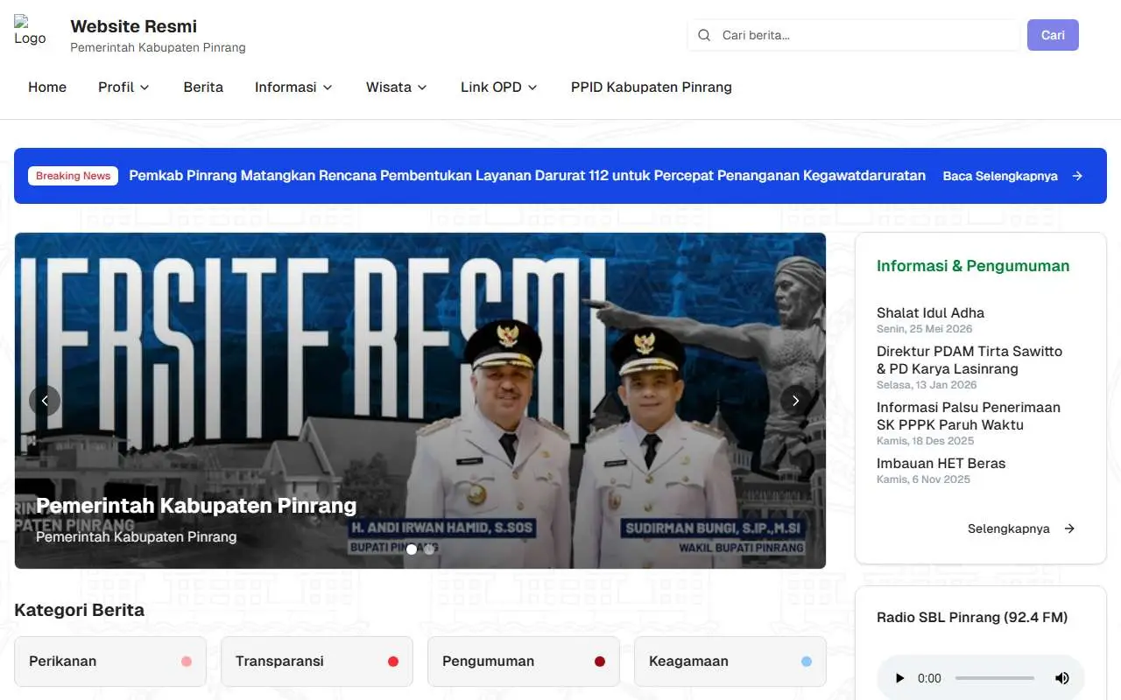Click the Cari search button

[x=1053, y=35]
